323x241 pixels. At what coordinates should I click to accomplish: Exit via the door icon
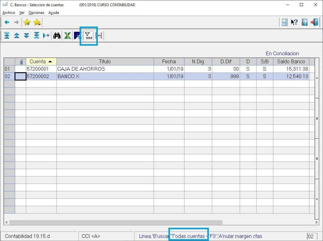(x=314, y=22)
